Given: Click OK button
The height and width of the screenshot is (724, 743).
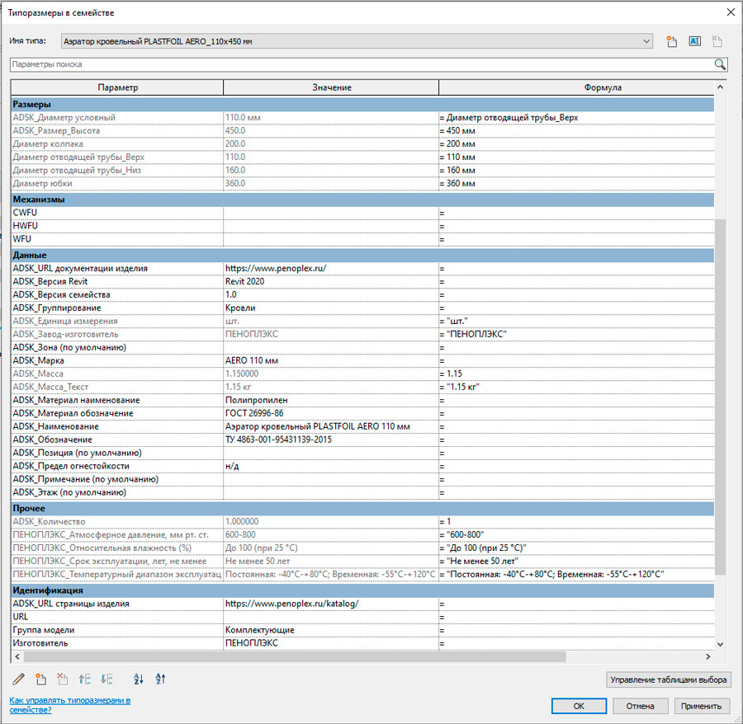Looking at the screenshot, I should click(x=579, y=706).
